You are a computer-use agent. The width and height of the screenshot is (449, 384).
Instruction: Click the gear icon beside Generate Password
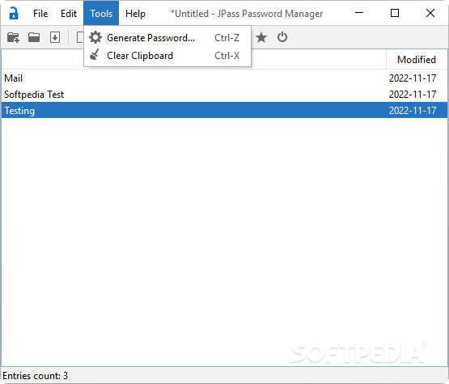tap(95, 37)
